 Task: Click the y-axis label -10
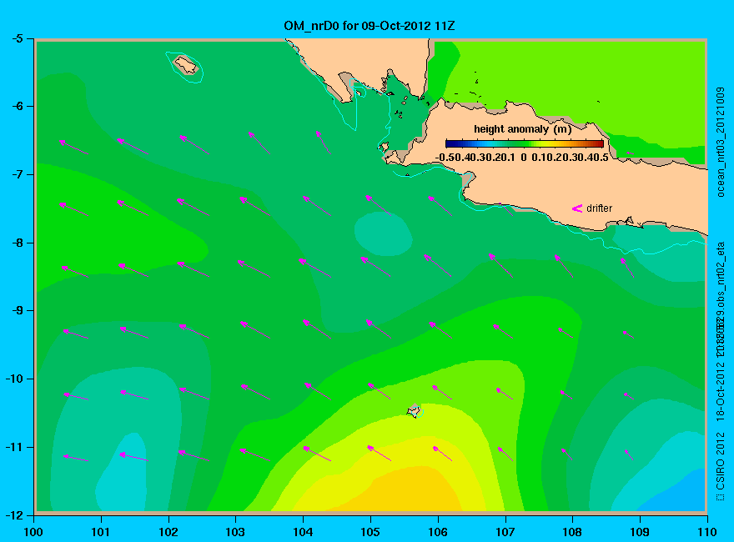coord(13,379)
